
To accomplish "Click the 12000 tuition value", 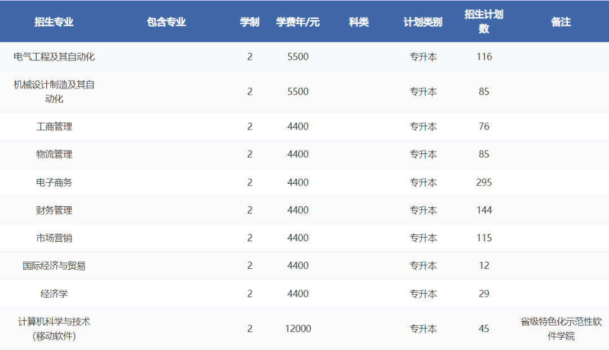I will [298, 329].
